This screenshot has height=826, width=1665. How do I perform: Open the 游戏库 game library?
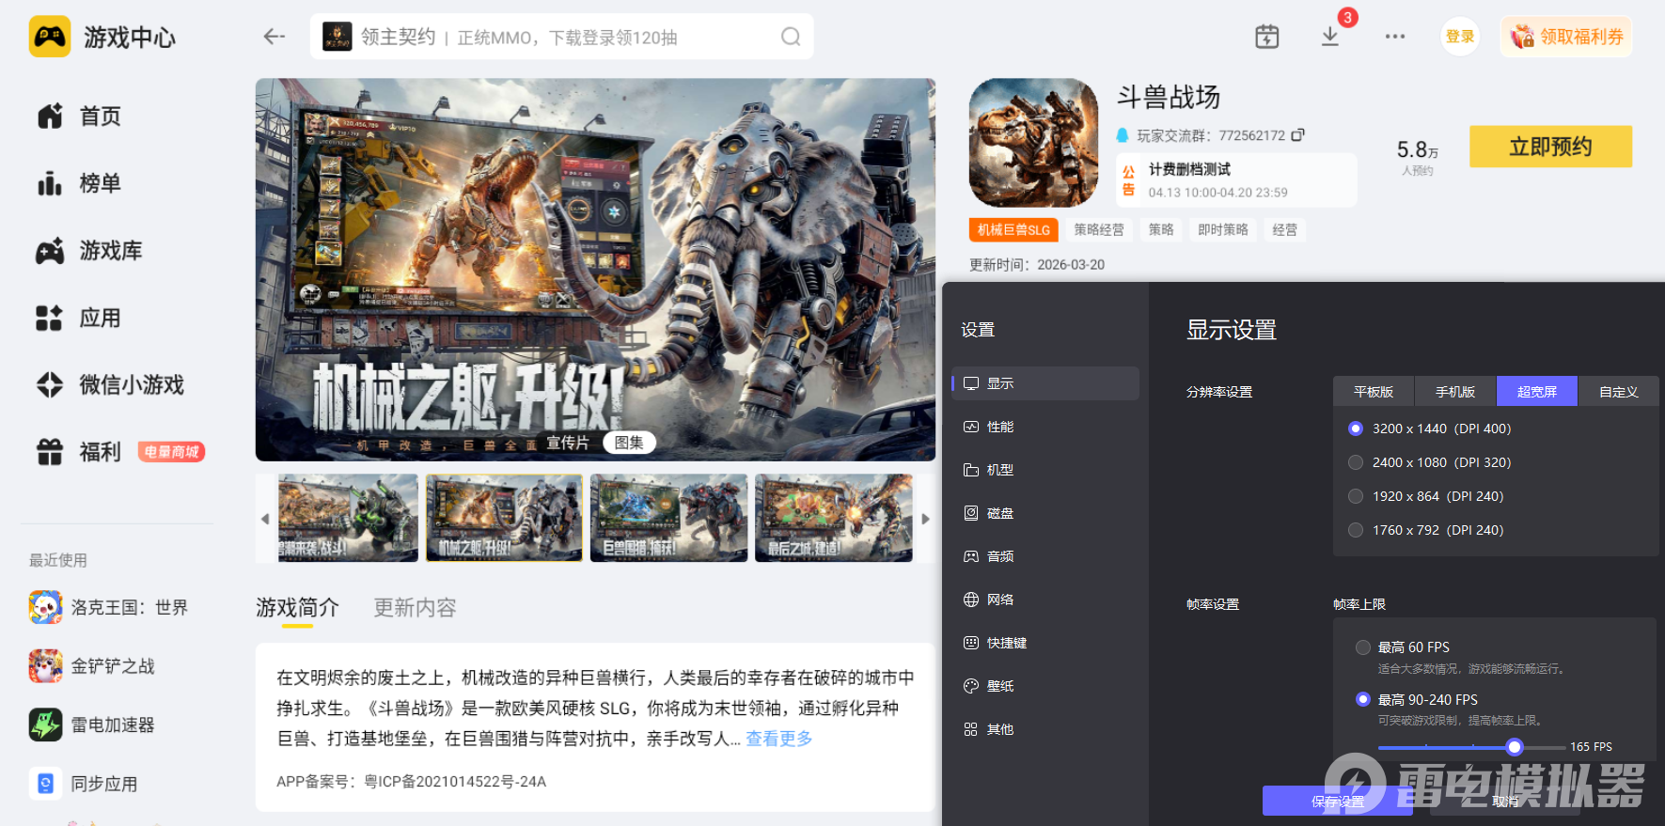point(89,251)
